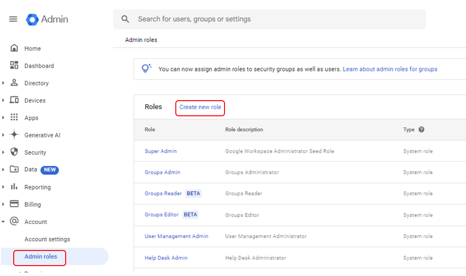Image resolution: width=466 pixels, height=276 pixels.
Task: Click the Google Admin logo icon
Action: coord(32,19)
